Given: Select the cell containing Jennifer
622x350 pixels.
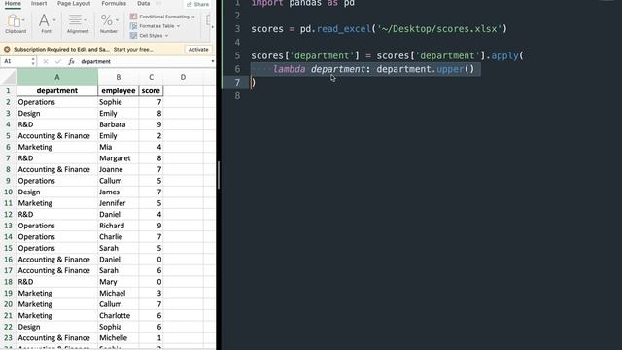Looking at the screenshot, I should (119, 203).
